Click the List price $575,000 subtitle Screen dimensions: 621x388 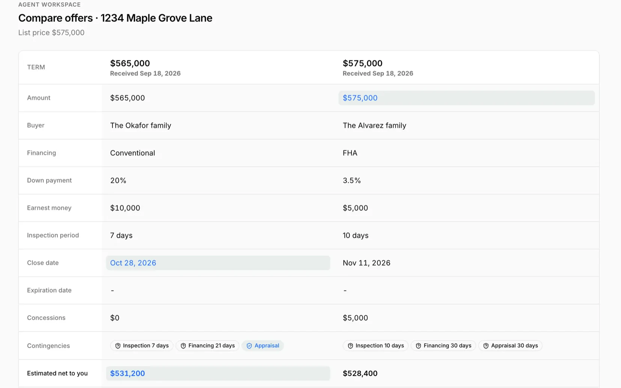coord(51,33)
